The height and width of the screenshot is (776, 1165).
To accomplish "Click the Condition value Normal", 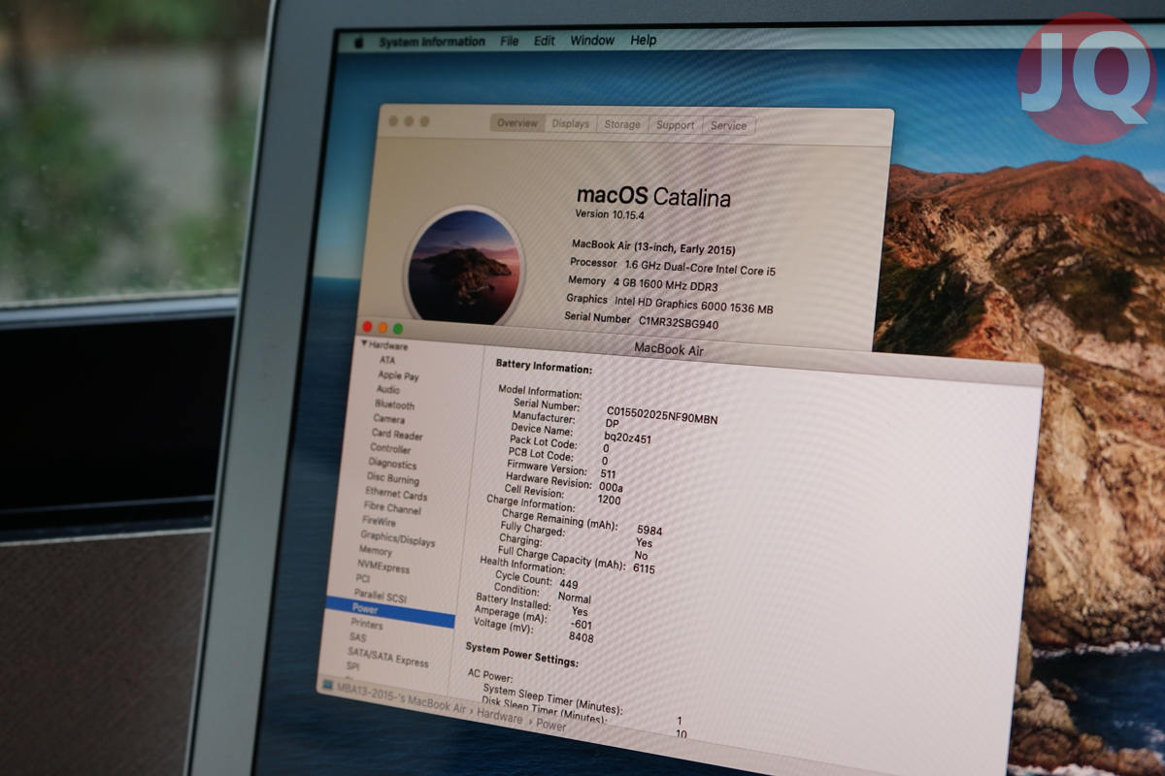I will (574, 598).
